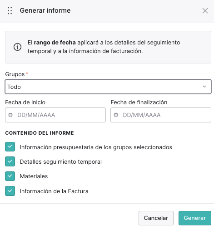Click the Generar button
This screenshot has width=214, height=229.
[x=195, y=218]
